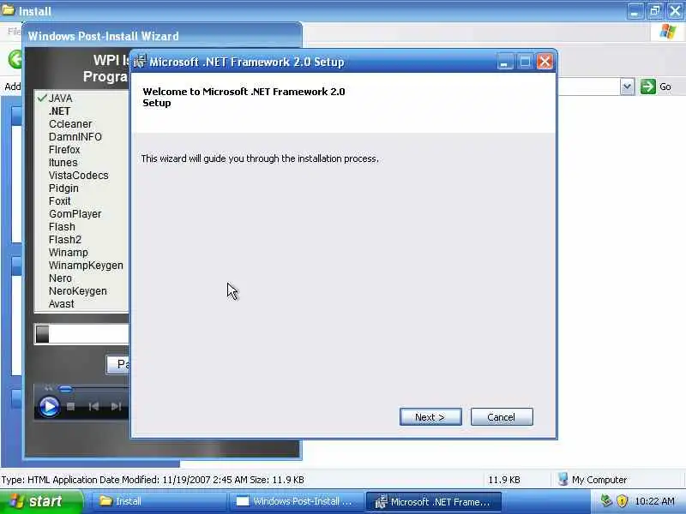Click Next in .NET Framework Setup
Viewport: 686px width, 514px height.
pos(430,417)
